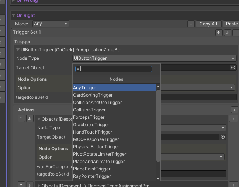The image size is (239, 187).
Task: Pick PhysicalButtonTrigger from the Nodes list
Action: [x=96, y=147]
